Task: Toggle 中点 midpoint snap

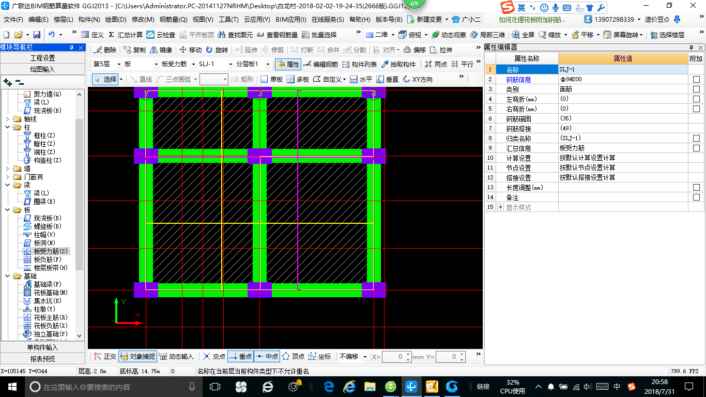Action: click(x=267, y=357)
